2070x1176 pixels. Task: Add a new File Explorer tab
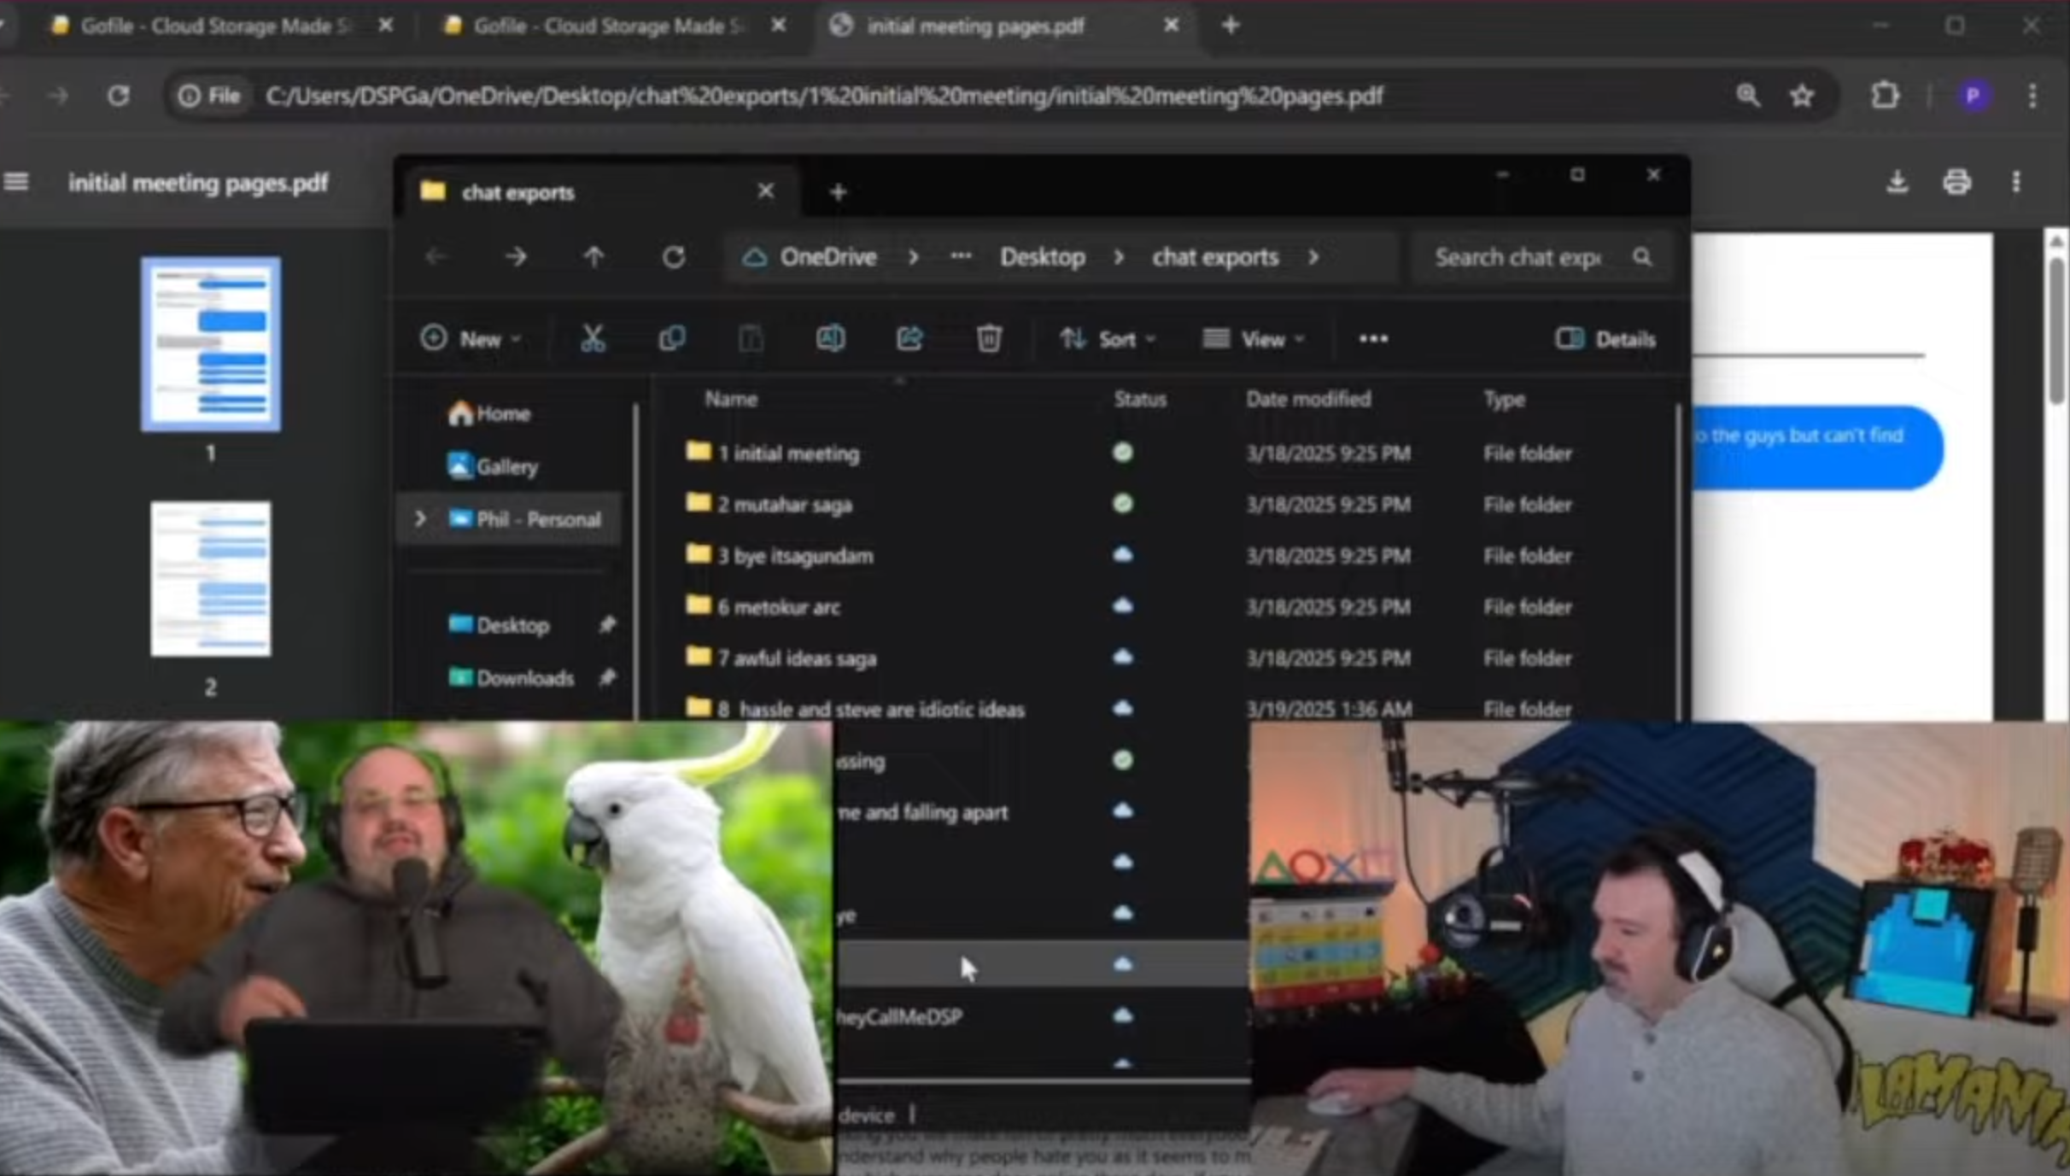[x=838, y=192]
